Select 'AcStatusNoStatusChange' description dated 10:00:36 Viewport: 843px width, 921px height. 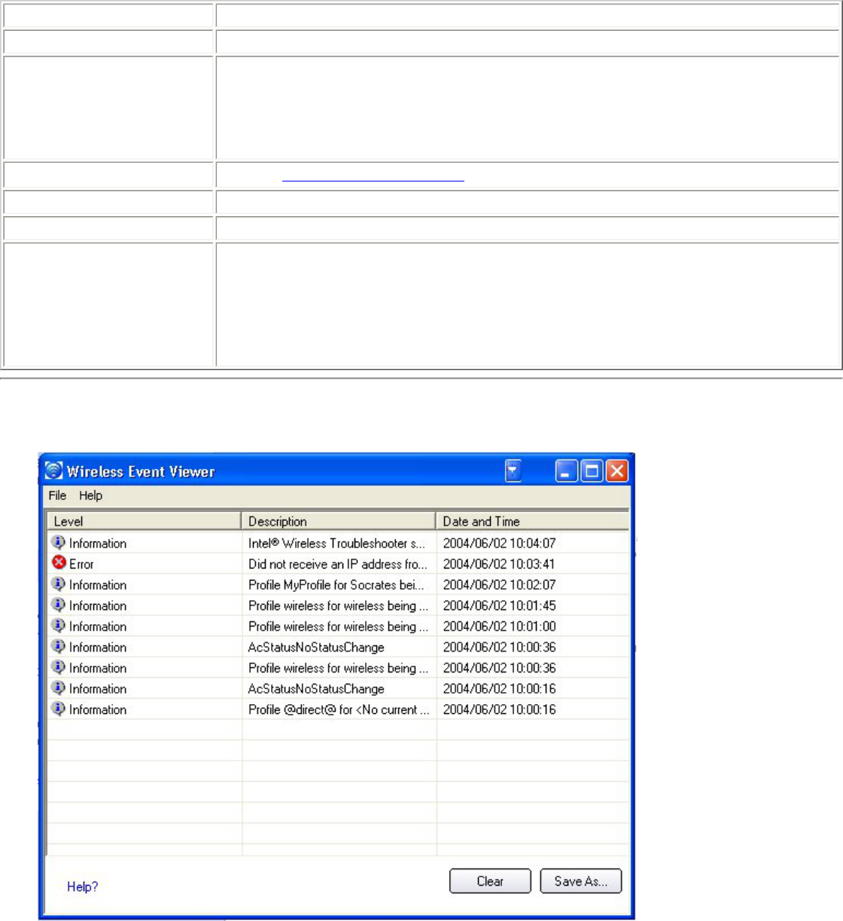(x=316, y=647)
